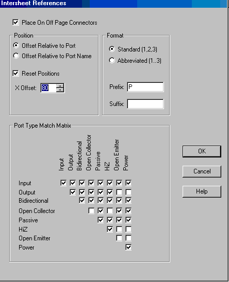
Task: Uncheck Power row, Power column box
Action: (128, 248)
